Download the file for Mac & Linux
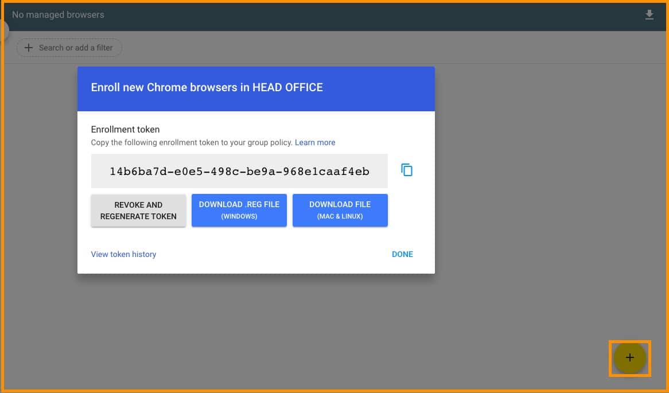 (340, 211)
